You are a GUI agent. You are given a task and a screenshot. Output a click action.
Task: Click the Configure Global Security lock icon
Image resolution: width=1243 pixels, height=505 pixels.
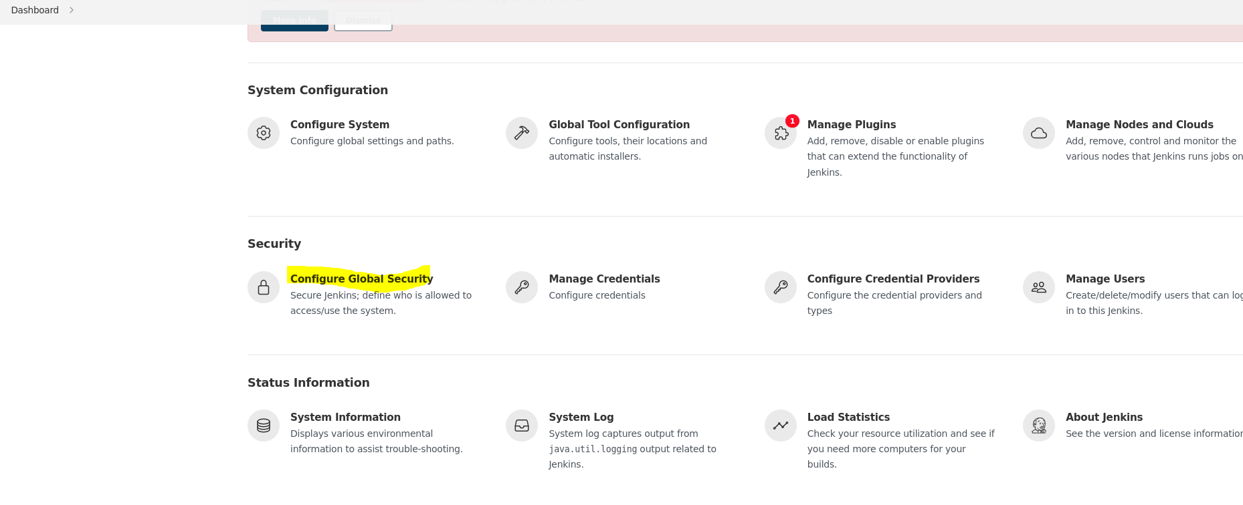[264, 287]
